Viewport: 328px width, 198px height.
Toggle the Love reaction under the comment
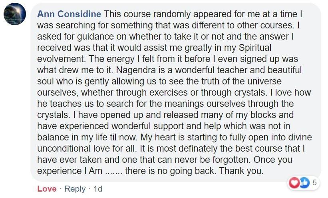(x=47, y=189)
